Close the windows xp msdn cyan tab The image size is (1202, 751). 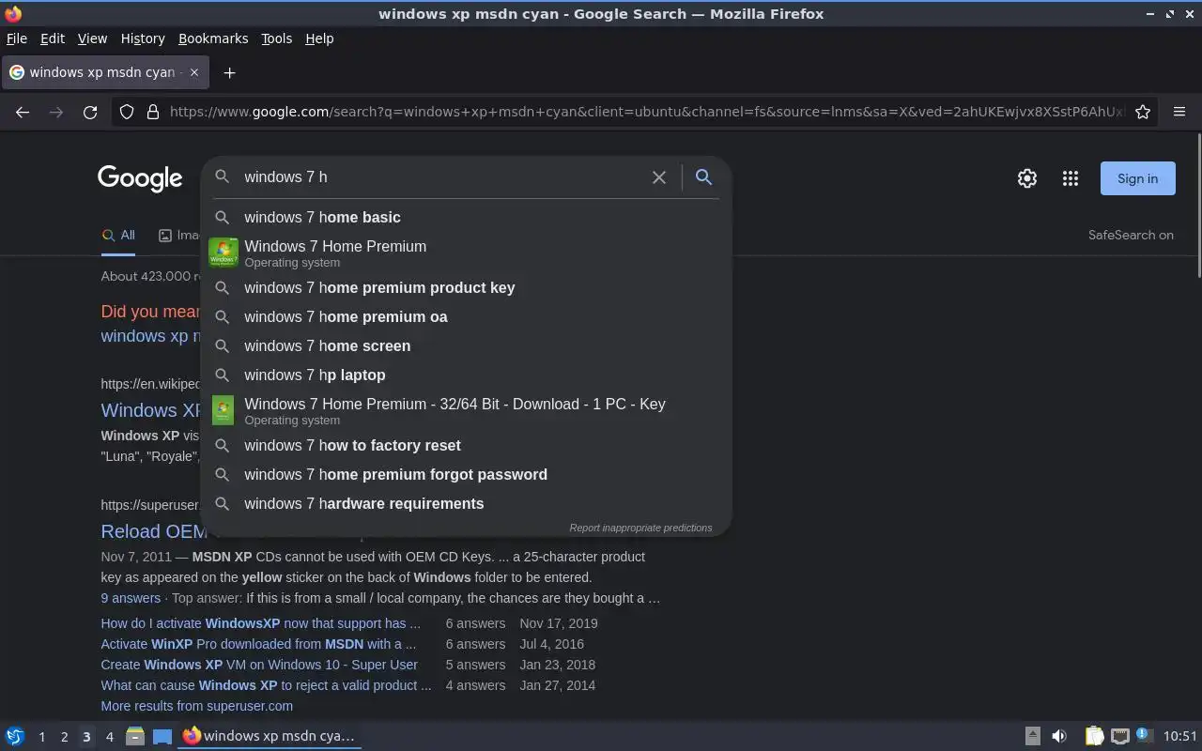pyautogui.click(x=194, y=72)
